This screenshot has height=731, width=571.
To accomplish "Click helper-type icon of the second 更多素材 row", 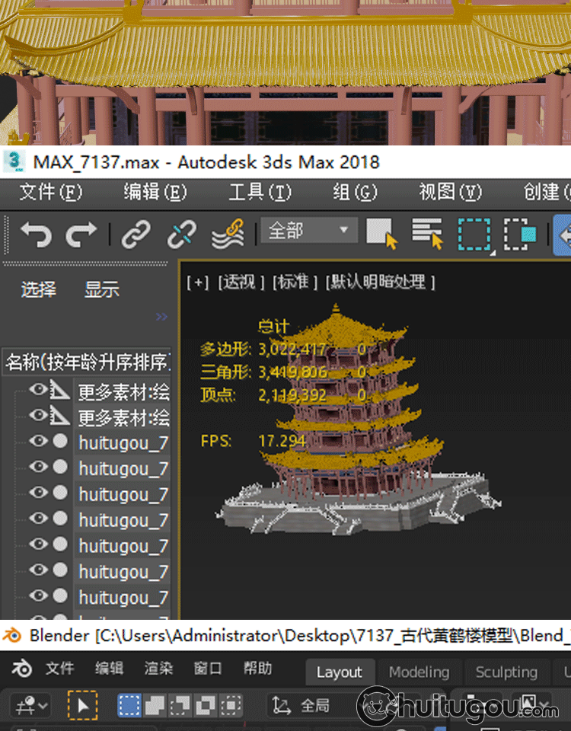I will click(60, 416).
